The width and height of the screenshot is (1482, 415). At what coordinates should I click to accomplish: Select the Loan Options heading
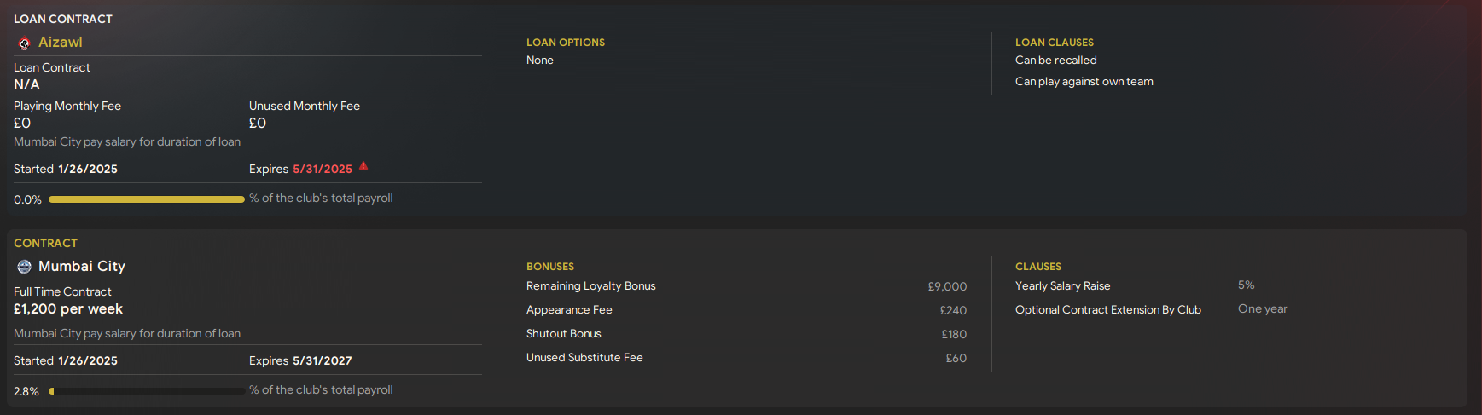pyautogui.click(x=566, y=43)
